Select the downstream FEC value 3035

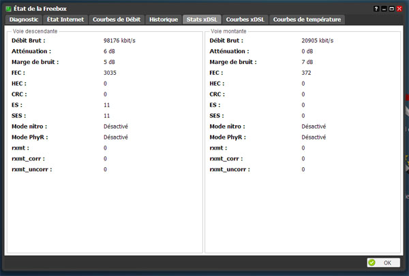pos(110,73)
